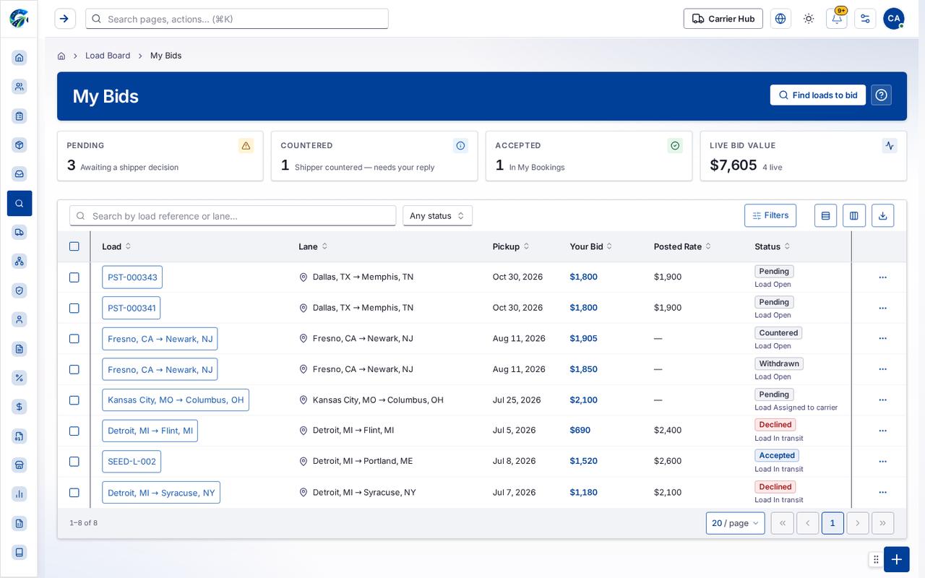Check the Detroit to Syracuse row checkbox
The height and width of the screenshot is (578, 925).
[x=74, y=493]
